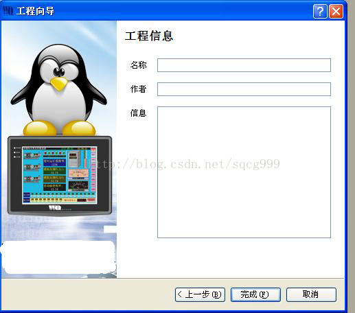Click the 信息 label
355x313 pixels.
[138, 113]
